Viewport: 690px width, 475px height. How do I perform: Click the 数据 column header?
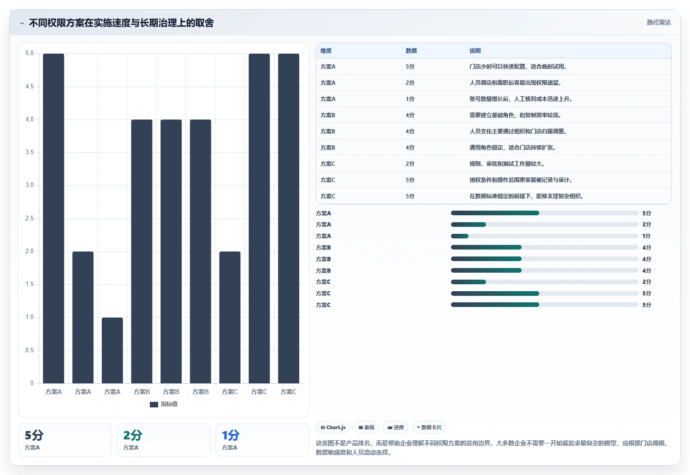411,51
